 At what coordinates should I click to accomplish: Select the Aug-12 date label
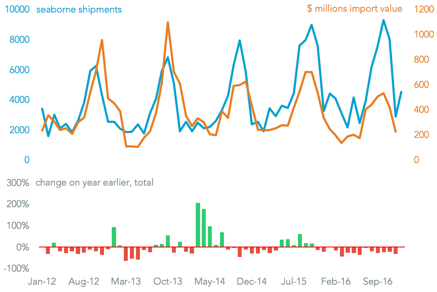84,282
